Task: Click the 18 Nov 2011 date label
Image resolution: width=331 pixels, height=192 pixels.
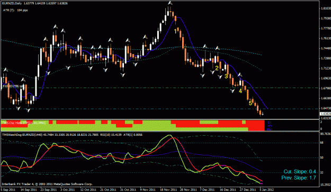Action: coord(168,190)
